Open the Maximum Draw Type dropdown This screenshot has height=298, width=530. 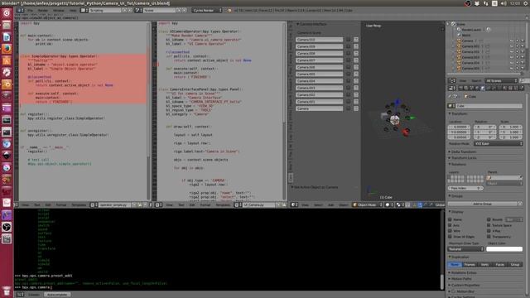click(x=465, y=249)
